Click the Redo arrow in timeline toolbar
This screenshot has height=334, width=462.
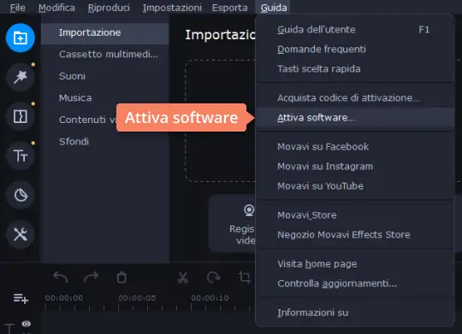(91, 278)
